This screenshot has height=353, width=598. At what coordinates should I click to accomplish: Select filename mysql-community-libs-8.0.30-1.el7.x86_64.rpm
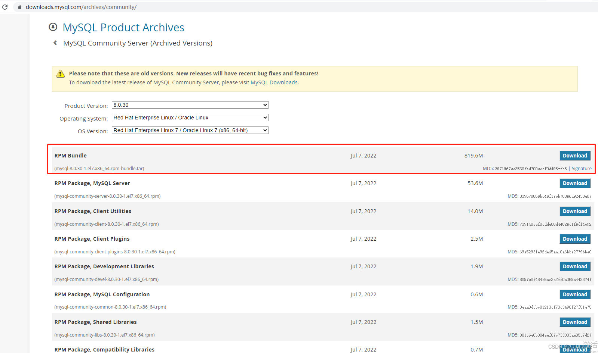104,335
